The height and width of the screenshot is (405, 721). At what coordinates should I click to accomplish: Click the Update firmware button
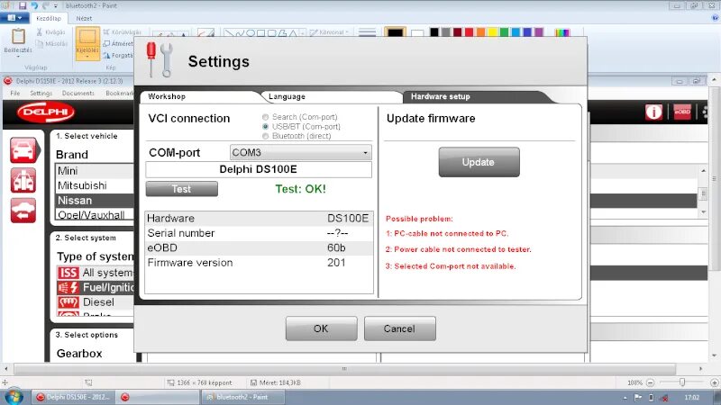(x=479, y=162)
